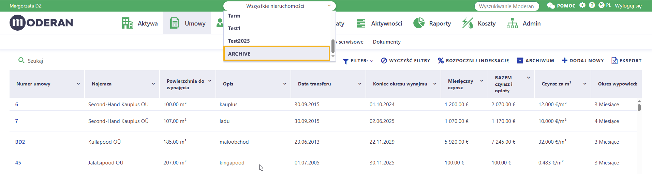This screenshot has width=652, height=174.
Task: Open the Aktywności module
Action: pyautogui.click(x=379, y=23)
